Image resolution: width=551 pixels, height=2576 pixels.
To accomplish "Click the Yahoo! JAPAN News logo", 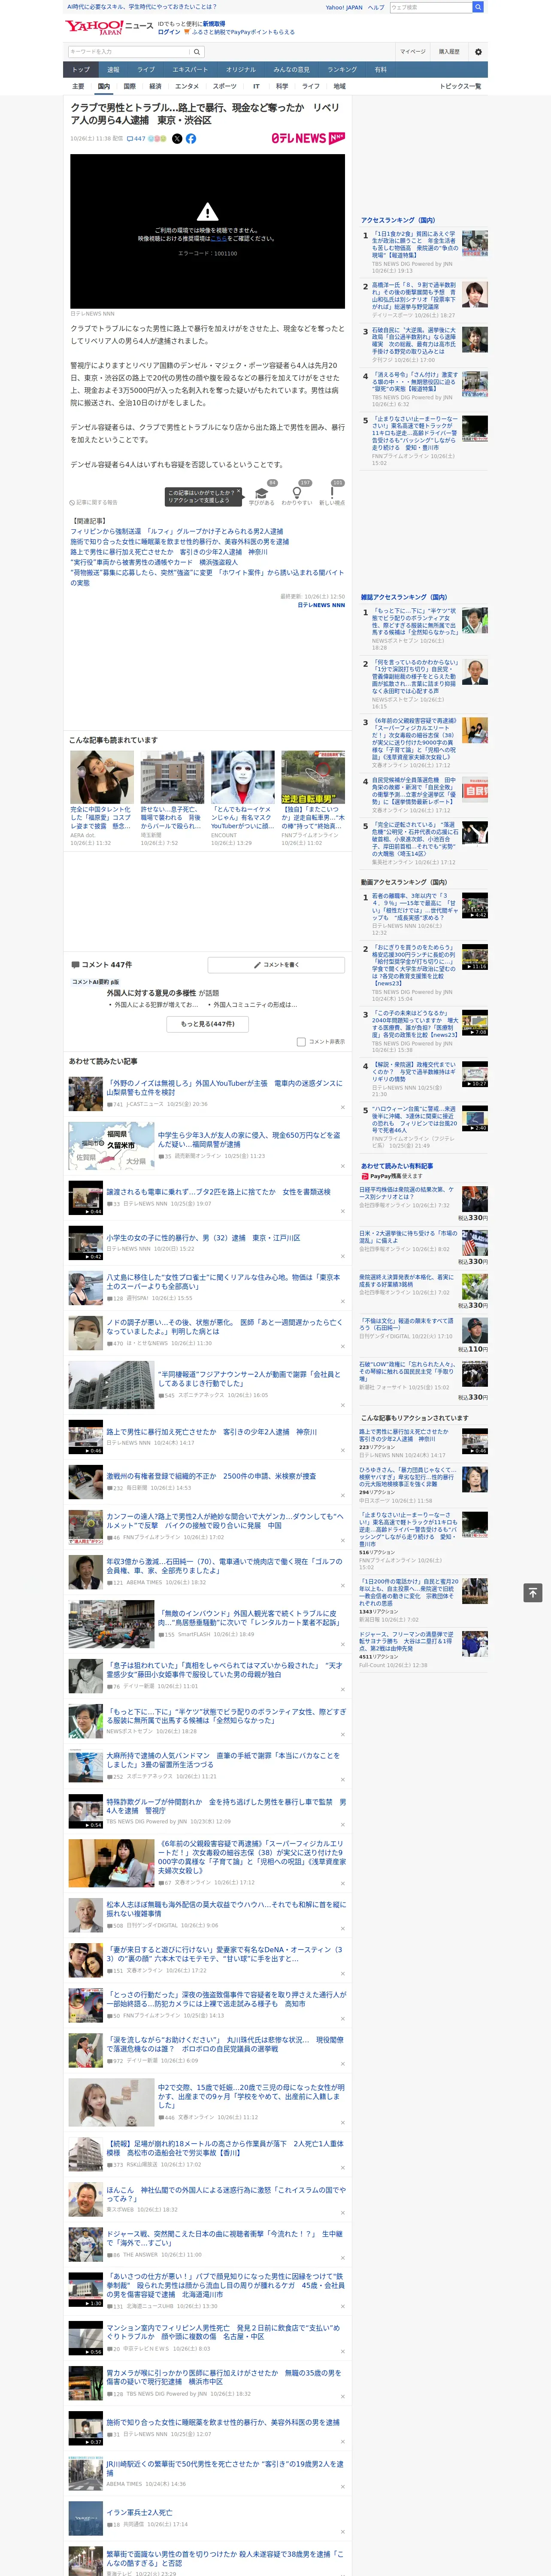I will (109, 27).
